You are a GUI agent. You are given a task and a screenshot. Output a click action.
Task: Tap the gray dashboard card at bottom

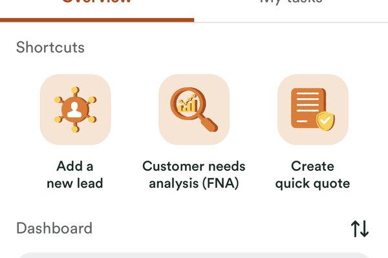194,255
